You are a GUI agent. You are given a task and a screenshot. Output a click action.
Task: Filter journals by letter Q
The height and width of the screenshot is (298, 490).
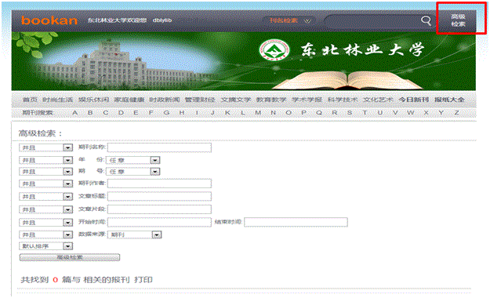(319, 113)
